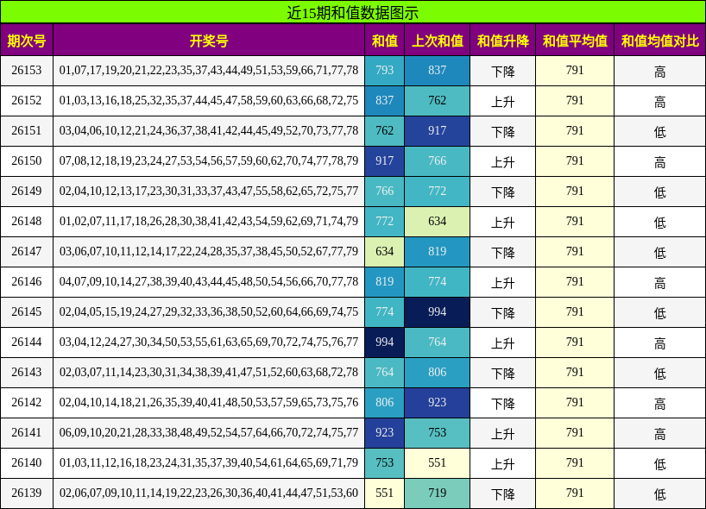706x509 pixels.
Task: Click 下降 in row 26153
Action: 503,71
